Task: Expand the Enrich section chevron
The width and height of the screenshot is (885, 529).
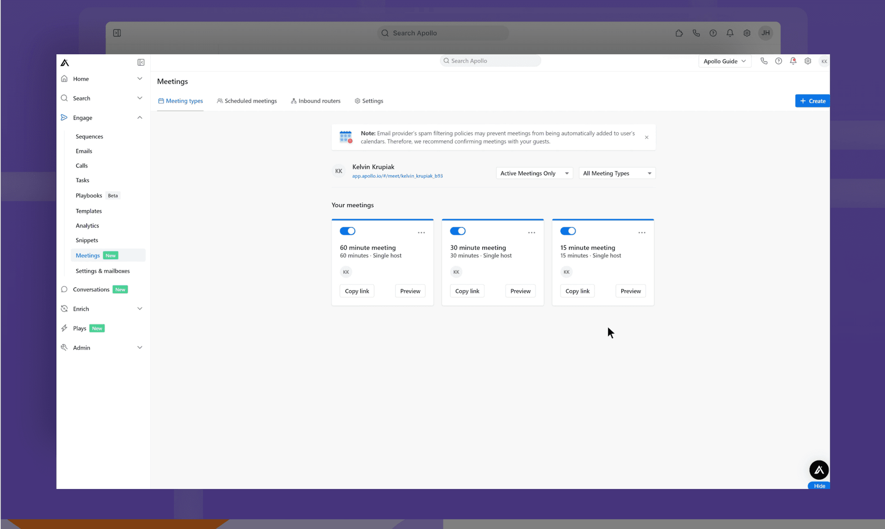Action: coord(140,308)
